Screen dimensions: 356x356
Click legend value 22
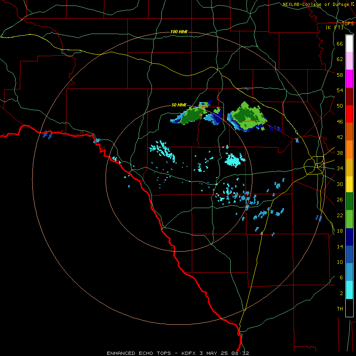point(340,216)
